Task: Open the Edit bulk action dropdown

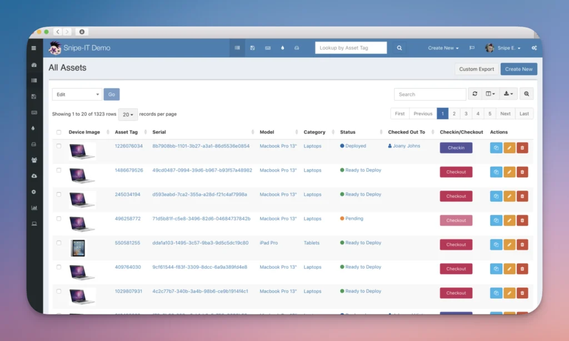Action: pos(77,94)
